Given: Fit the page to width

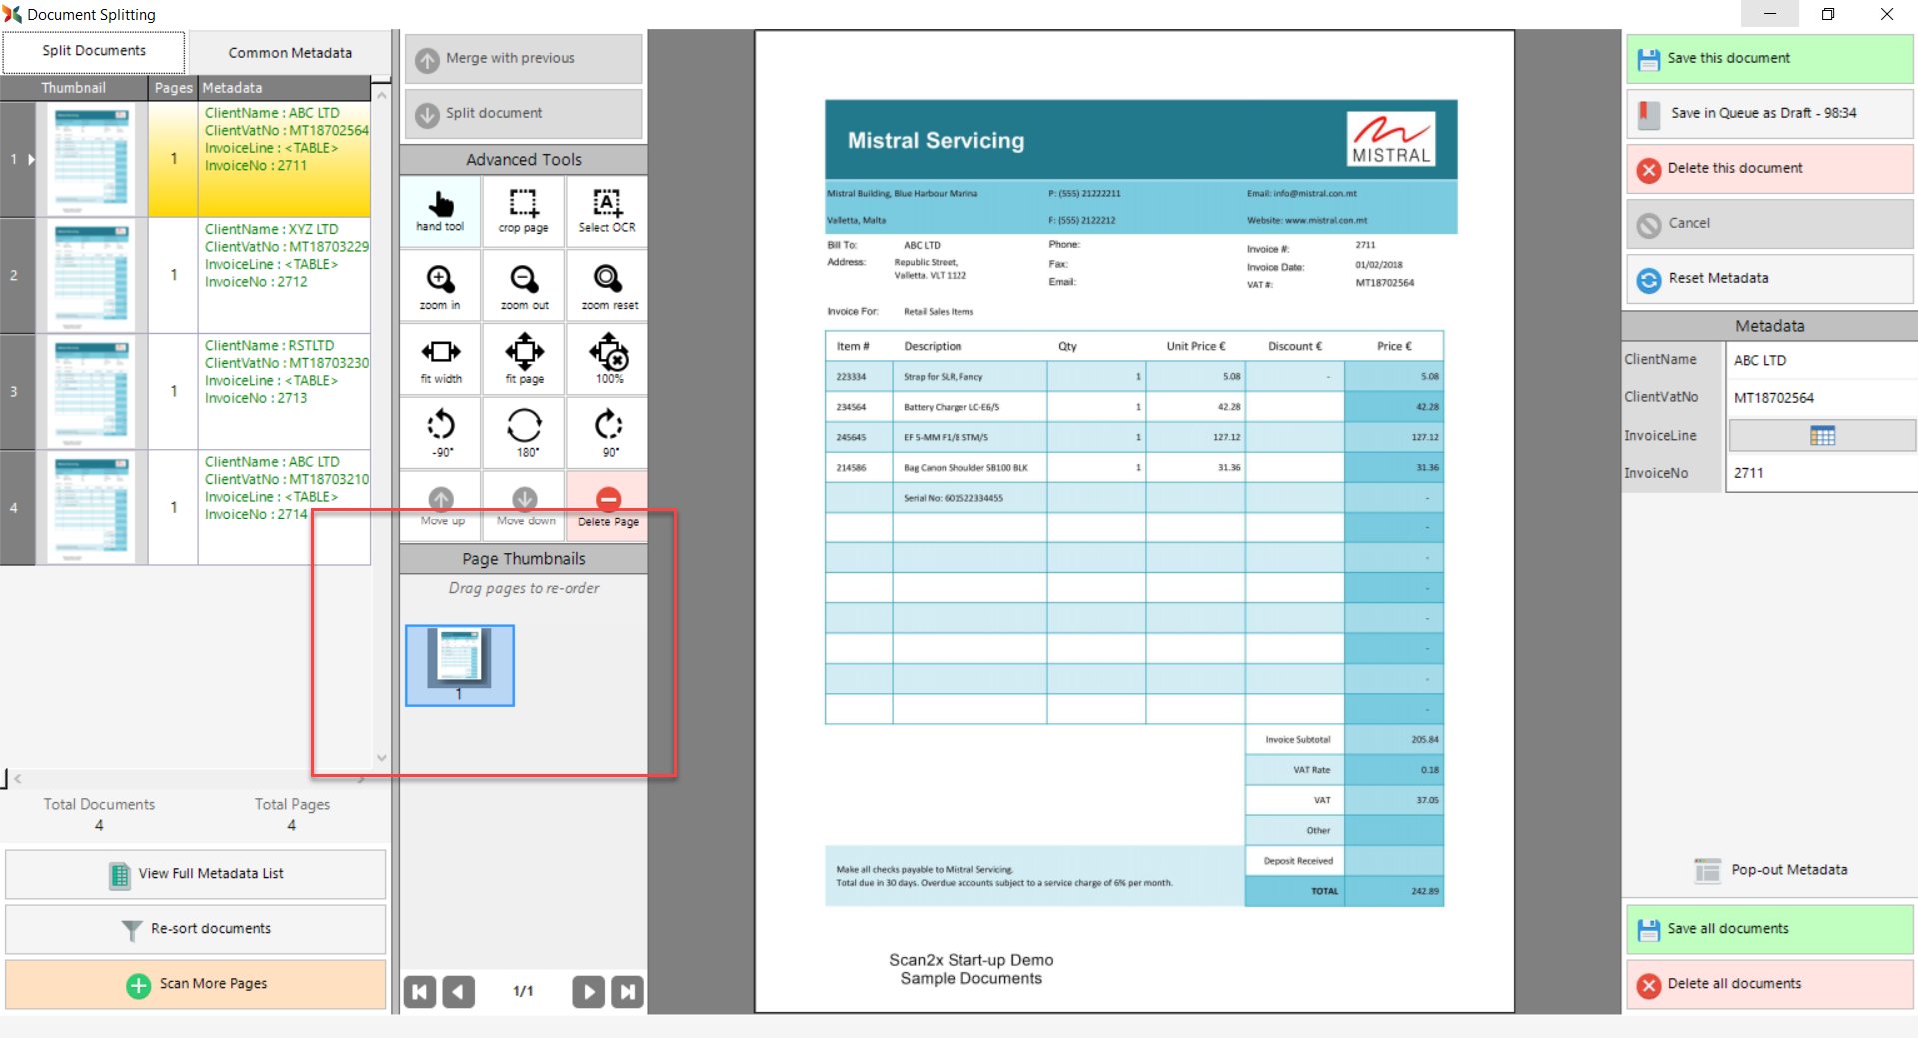Looking at the screenshot, I should coord(440,360).
